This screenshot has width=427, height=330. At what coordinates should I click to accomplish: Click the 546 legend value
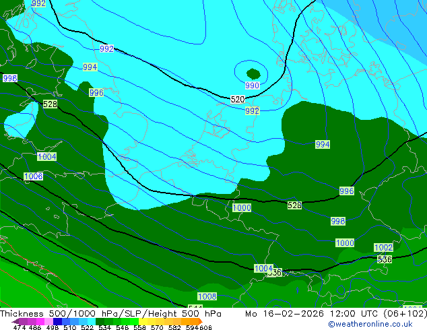[123, 327]
